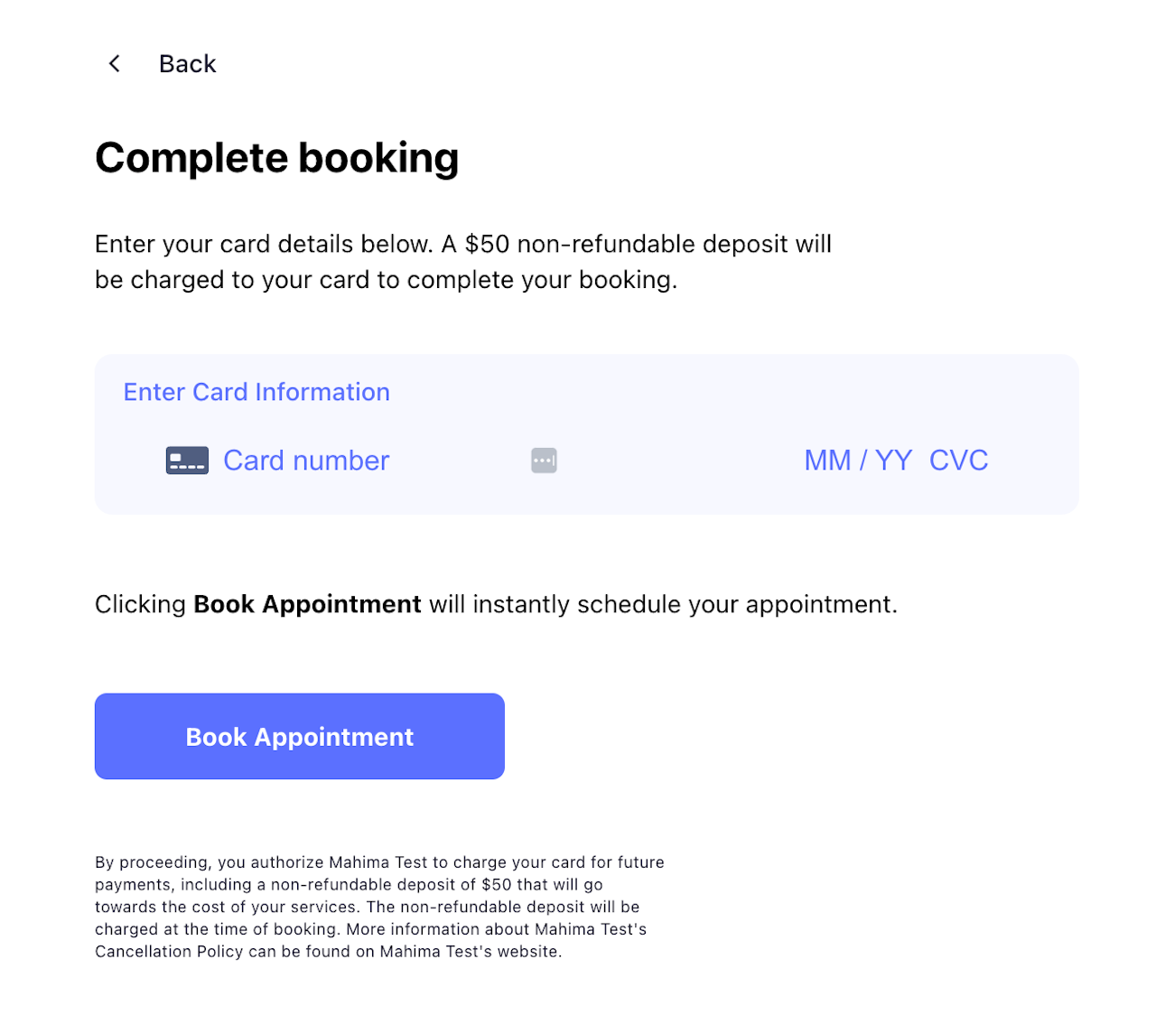Click "Mahima Test's website" in fine print

[470, 951]
